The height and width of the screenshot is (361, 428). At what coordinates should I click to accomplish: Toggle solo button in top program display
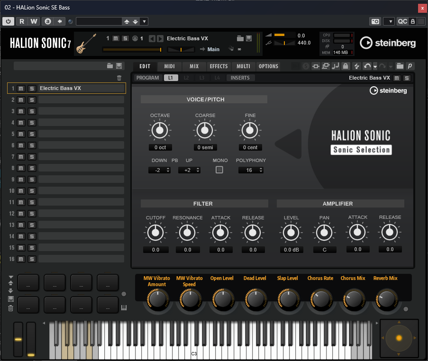125,38
